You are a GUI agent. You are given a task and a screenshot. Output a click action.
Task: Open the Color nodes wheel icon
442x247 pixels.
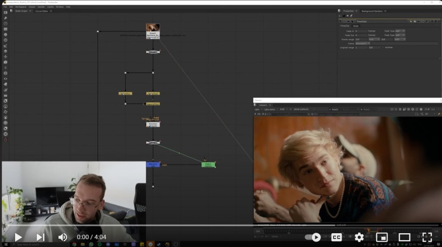pyautogui.click(x=5, y=34)
